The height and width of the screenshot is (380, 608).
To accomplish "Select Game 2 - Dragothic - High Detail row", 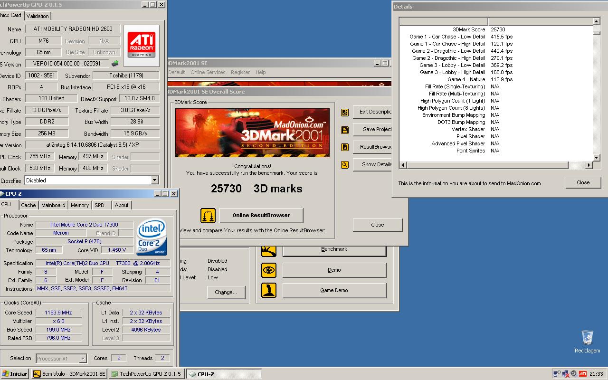I will [x=496, y=58].
